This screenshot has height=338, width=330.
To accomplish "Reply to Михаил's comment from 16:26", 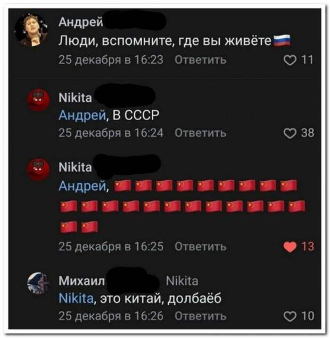I will (201, 316).
